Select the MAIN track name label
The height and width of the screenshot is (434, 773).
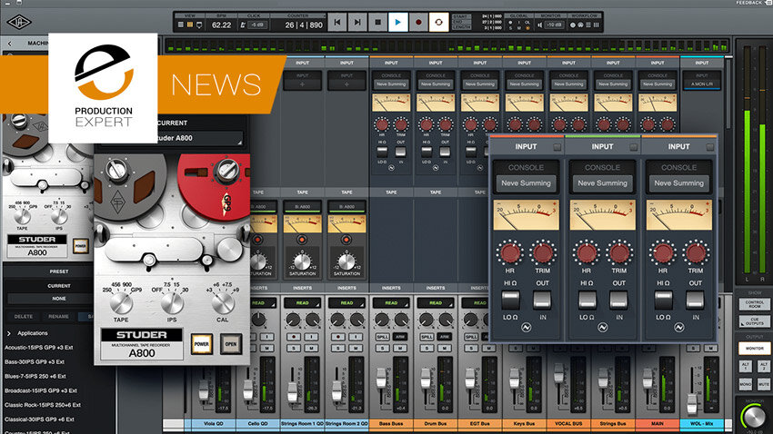point(658,424)
